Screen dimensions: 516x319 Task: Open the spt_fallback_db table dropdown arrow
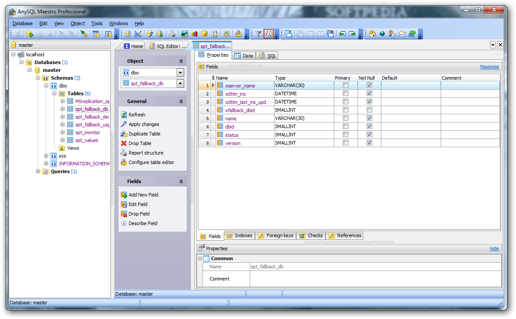pyautogui.click(x=180, y=84)
